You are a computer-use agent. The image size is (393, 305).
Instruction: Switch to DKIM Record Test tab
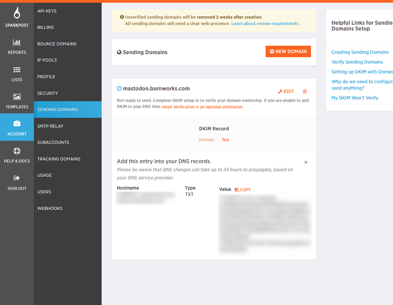pyautogui.click(x=225, y=140)
